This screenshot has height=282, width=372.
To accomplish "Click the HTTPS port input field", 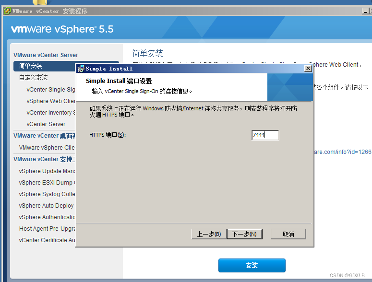I will 265,135.
